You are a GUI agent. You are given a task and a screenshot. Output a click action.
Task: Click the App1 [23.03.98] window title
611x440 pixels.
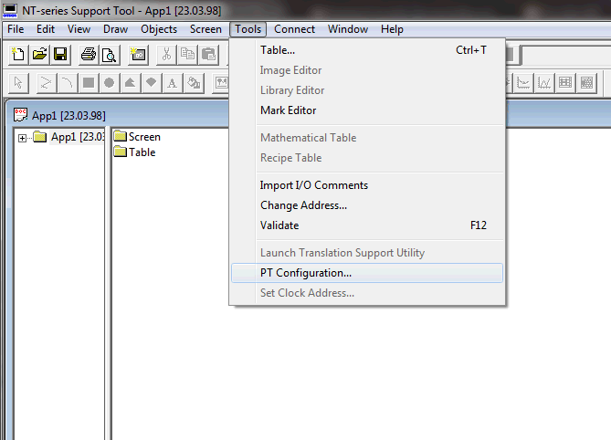click(68, 116)
